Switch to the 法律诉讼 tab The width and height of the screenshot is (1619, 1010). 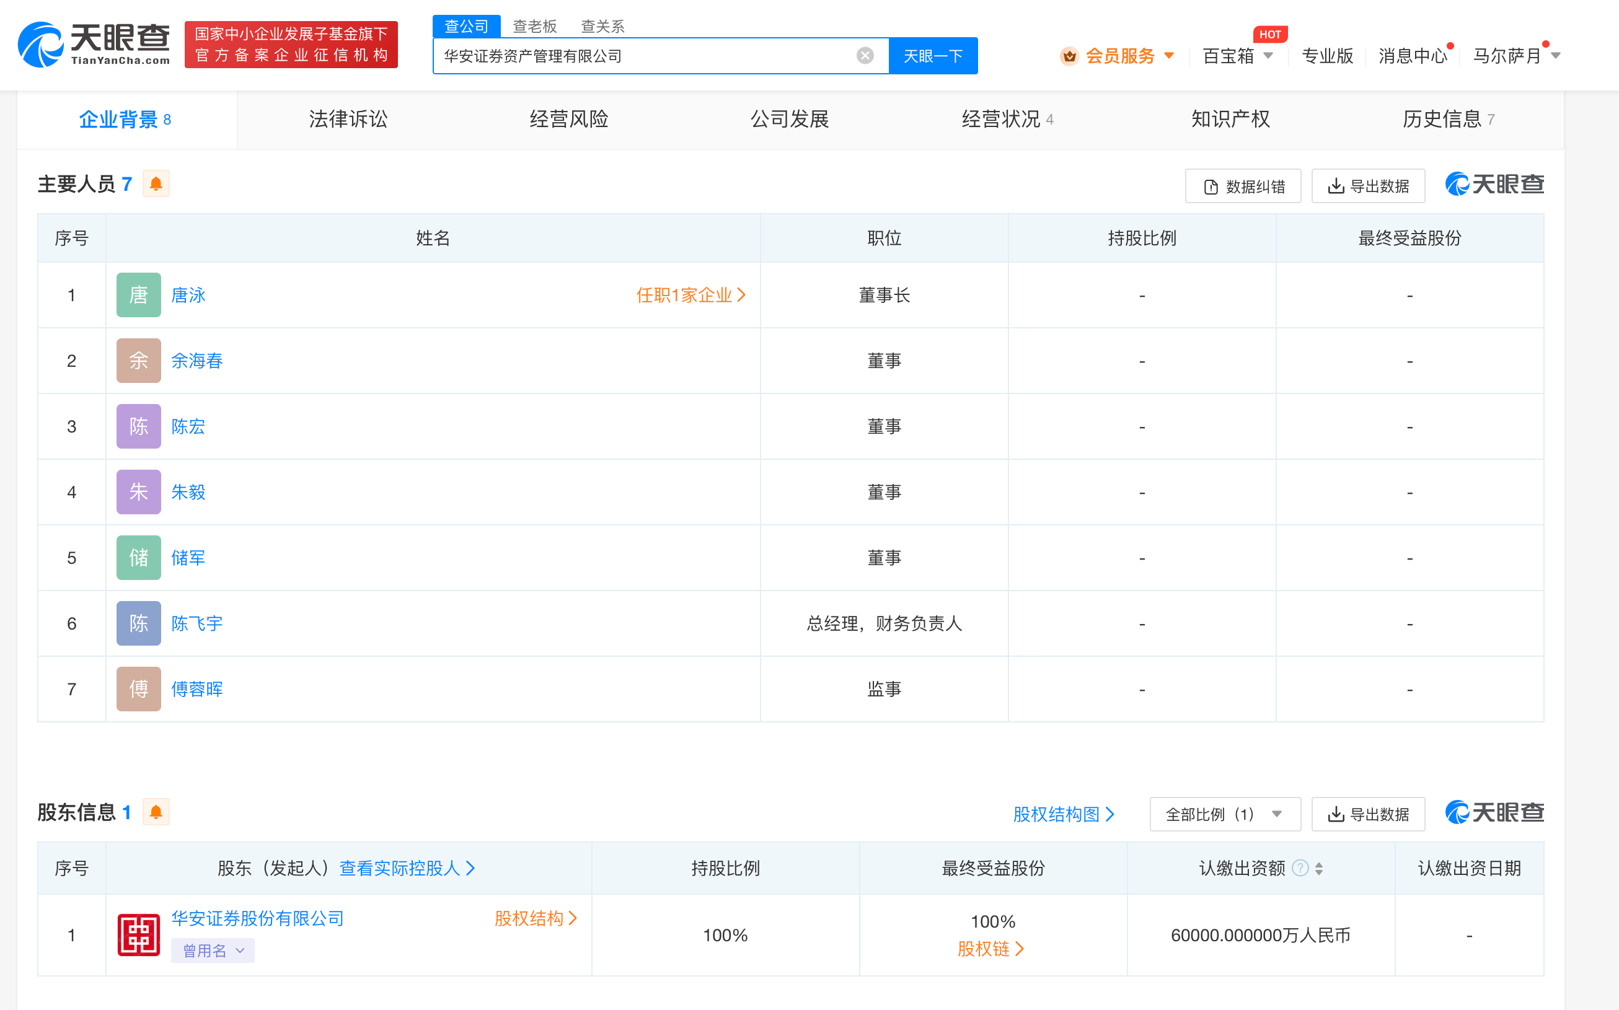(348, 120)
